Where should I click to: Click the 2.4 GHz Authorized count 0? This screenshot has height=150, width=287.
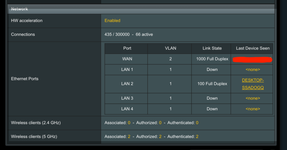click(x=160, y=123)
